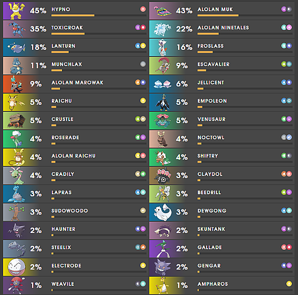Viewport: 298px width, 295px height.
Task: Click Ampharos's electric type icon
Action: coord(289,284)
